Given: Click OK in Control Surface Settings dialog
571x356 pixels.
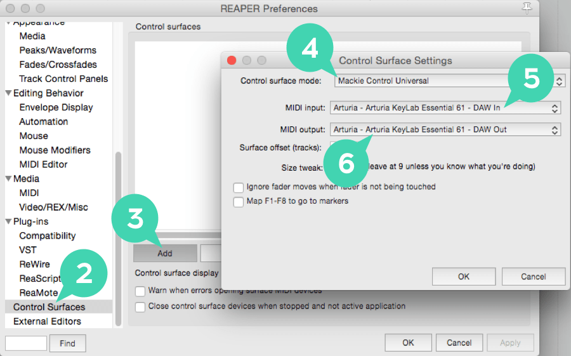Looking at the screenshot, I should pyautogui.click(x=464, y=277).
